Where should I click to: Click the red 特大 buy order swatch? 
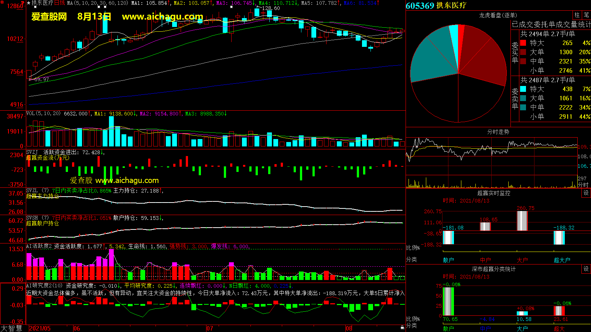(x=523, y=43)
